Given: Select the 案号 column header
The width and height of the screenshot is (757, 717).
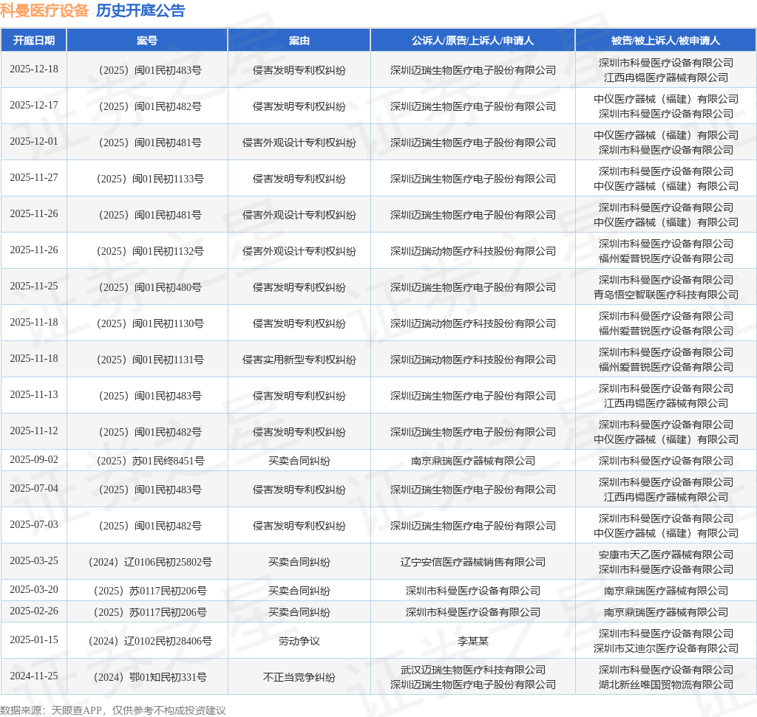Looking at the screenshot, I should click(147, 41).
